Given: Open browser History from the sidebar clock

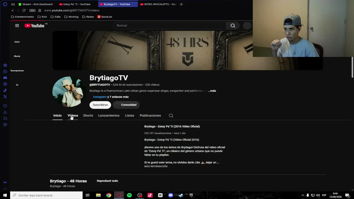Looking at the screenshot, I should 5,106.
